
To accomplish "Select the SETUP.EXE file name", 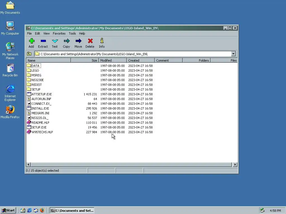I will tap(39, 127).
